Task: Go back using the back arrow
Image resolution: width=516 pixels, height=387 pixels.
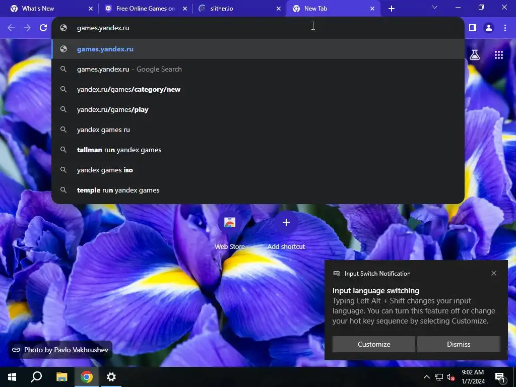Action: (x=11, y=28)
